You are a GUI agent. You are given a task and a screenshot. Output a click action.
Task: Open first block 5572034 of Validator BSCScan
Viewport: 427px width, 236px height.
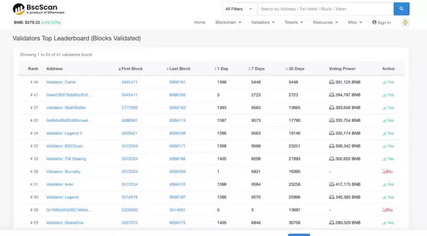tap(129, 146)
